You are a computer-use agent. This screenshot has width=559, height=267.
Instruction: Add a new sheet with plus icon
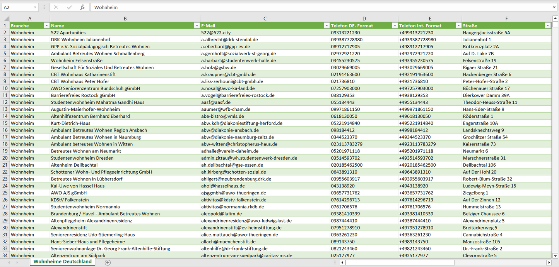108,262
